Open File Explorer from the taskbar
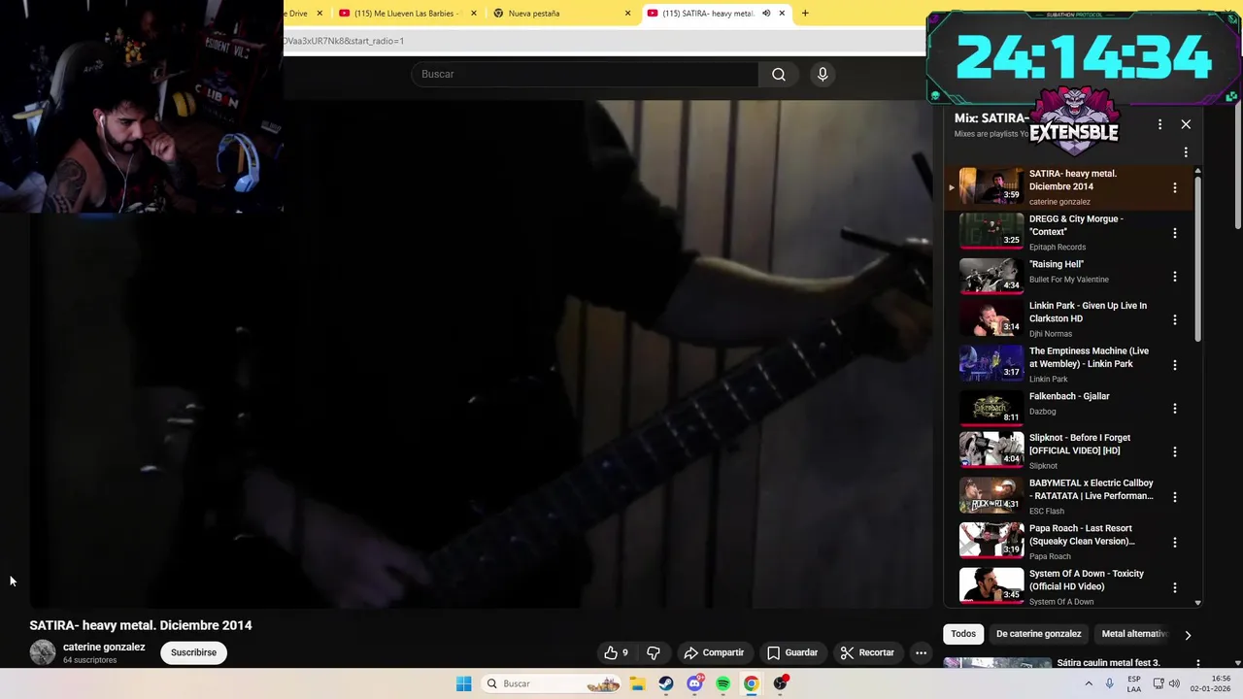This screenshot has height=699, width=1243. pos(637,683)
